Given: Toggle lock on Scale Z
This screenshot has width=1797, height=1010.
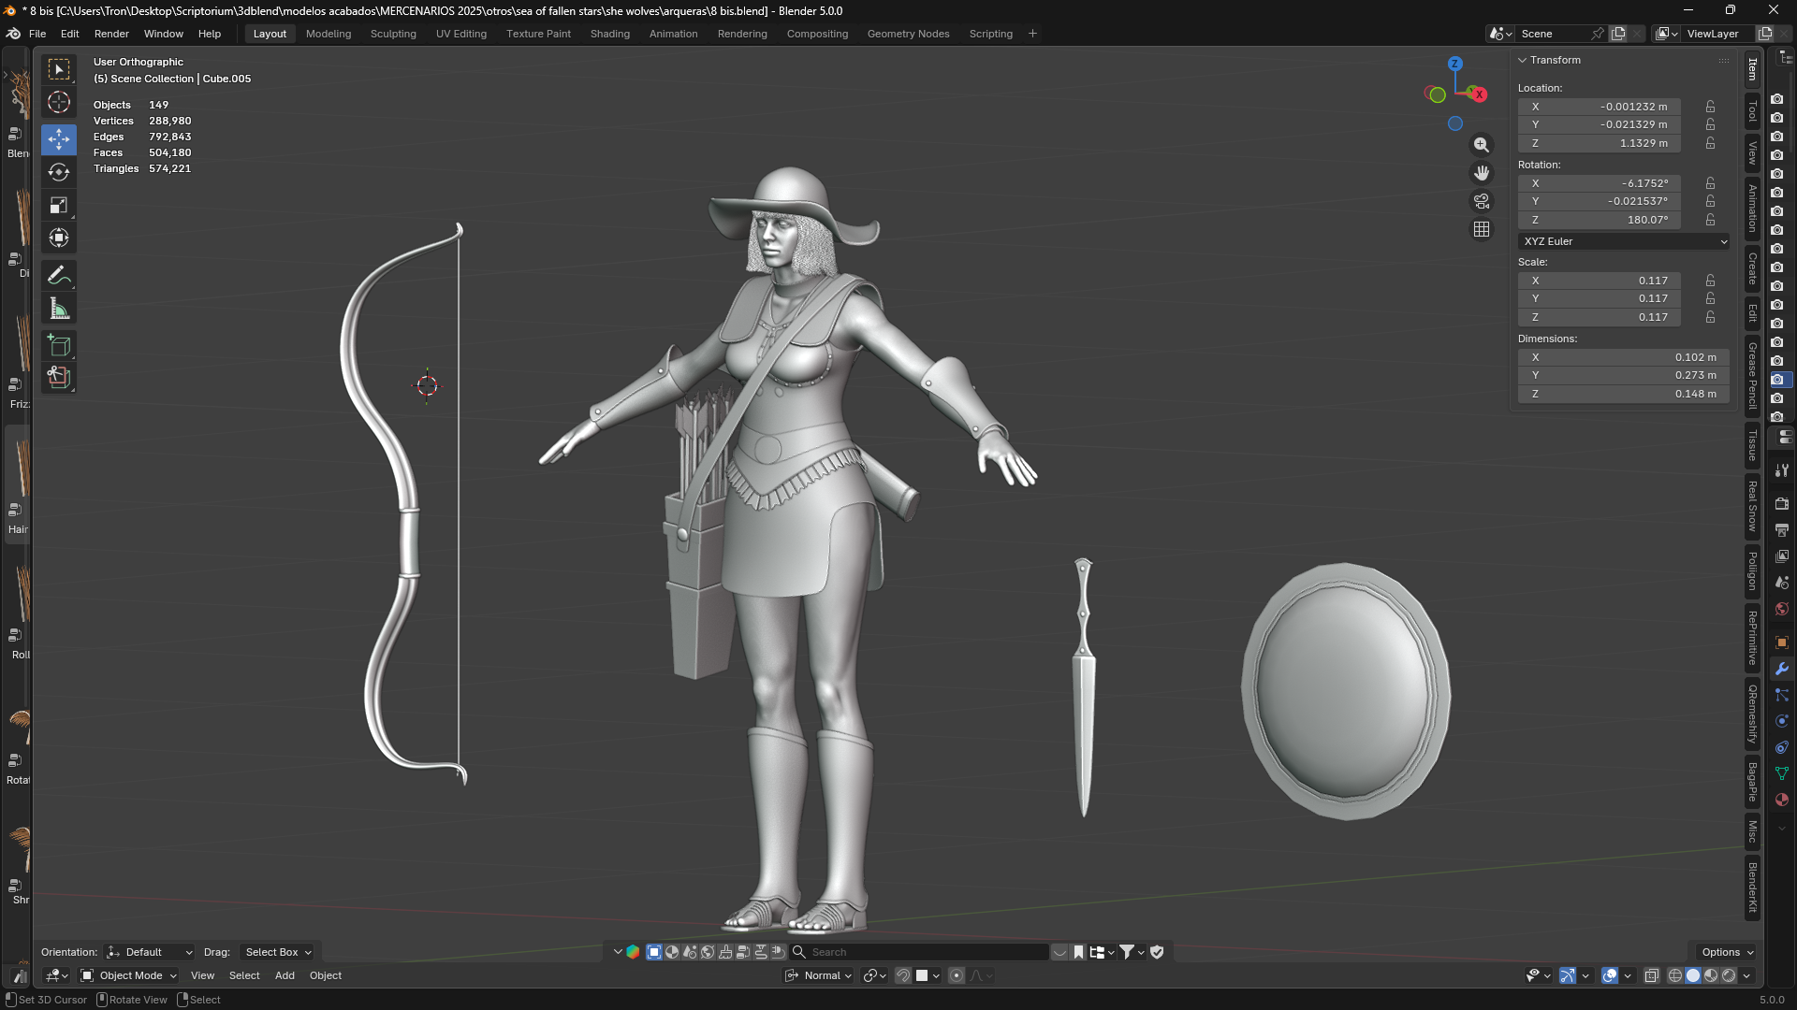Looking at the screenshot, I should [x=1710, y=317].
